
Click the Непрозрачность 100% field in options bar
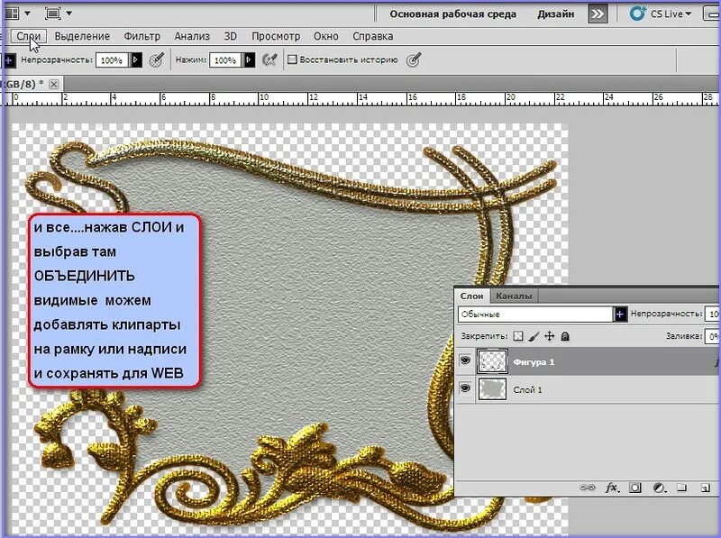click(x=113, y=59)
